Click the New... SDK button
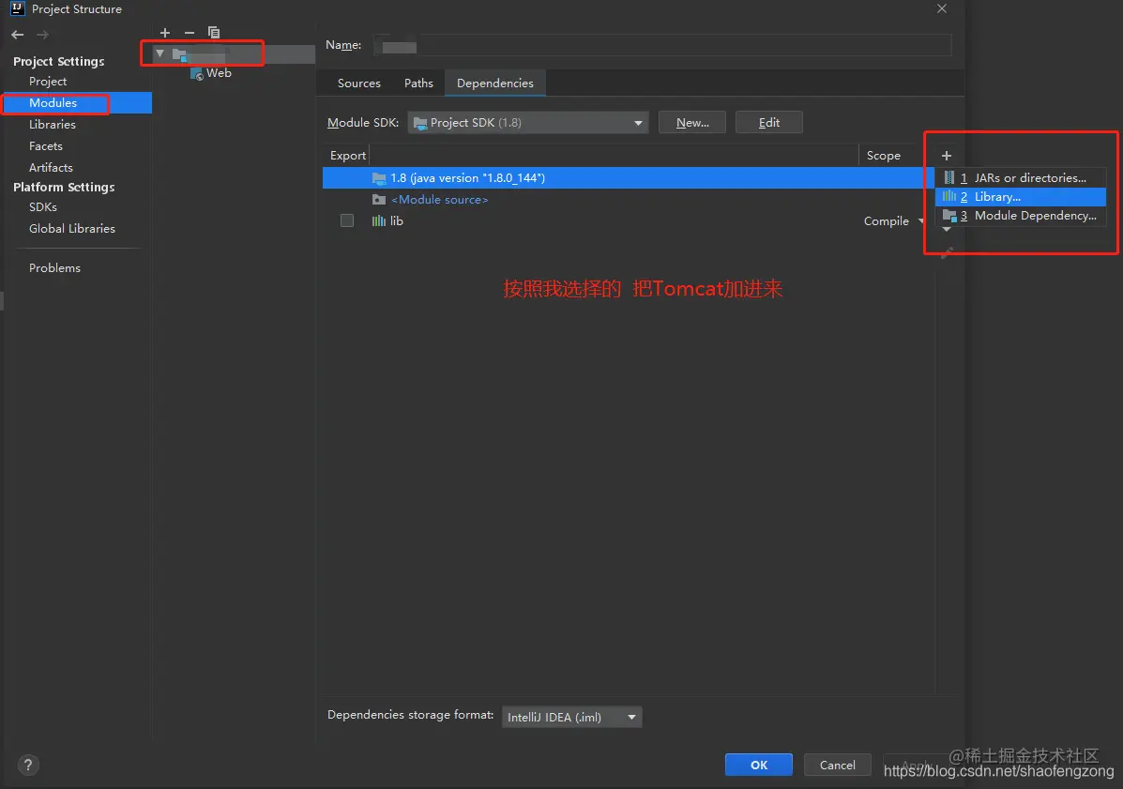 coord(691,122)
